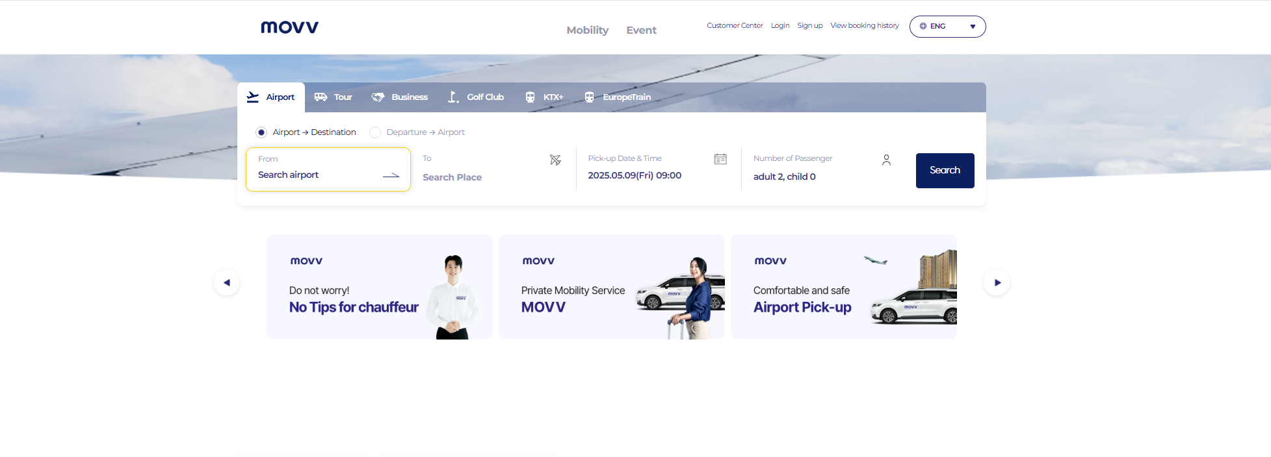The height and width of the screenshot is (457, 1271).
Task: Open the No Tips for chauffeur banner
Action: click(380, 287)
